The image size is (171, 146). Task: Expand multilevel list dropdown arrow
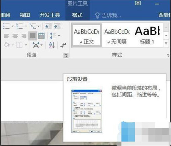tap(39, 26)
